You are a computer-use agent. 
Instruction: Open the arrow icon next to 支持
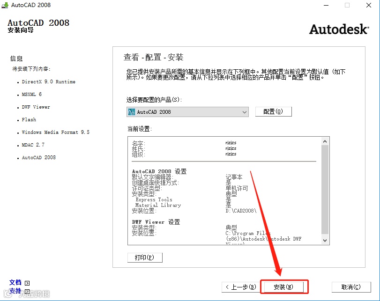[27, 292]
